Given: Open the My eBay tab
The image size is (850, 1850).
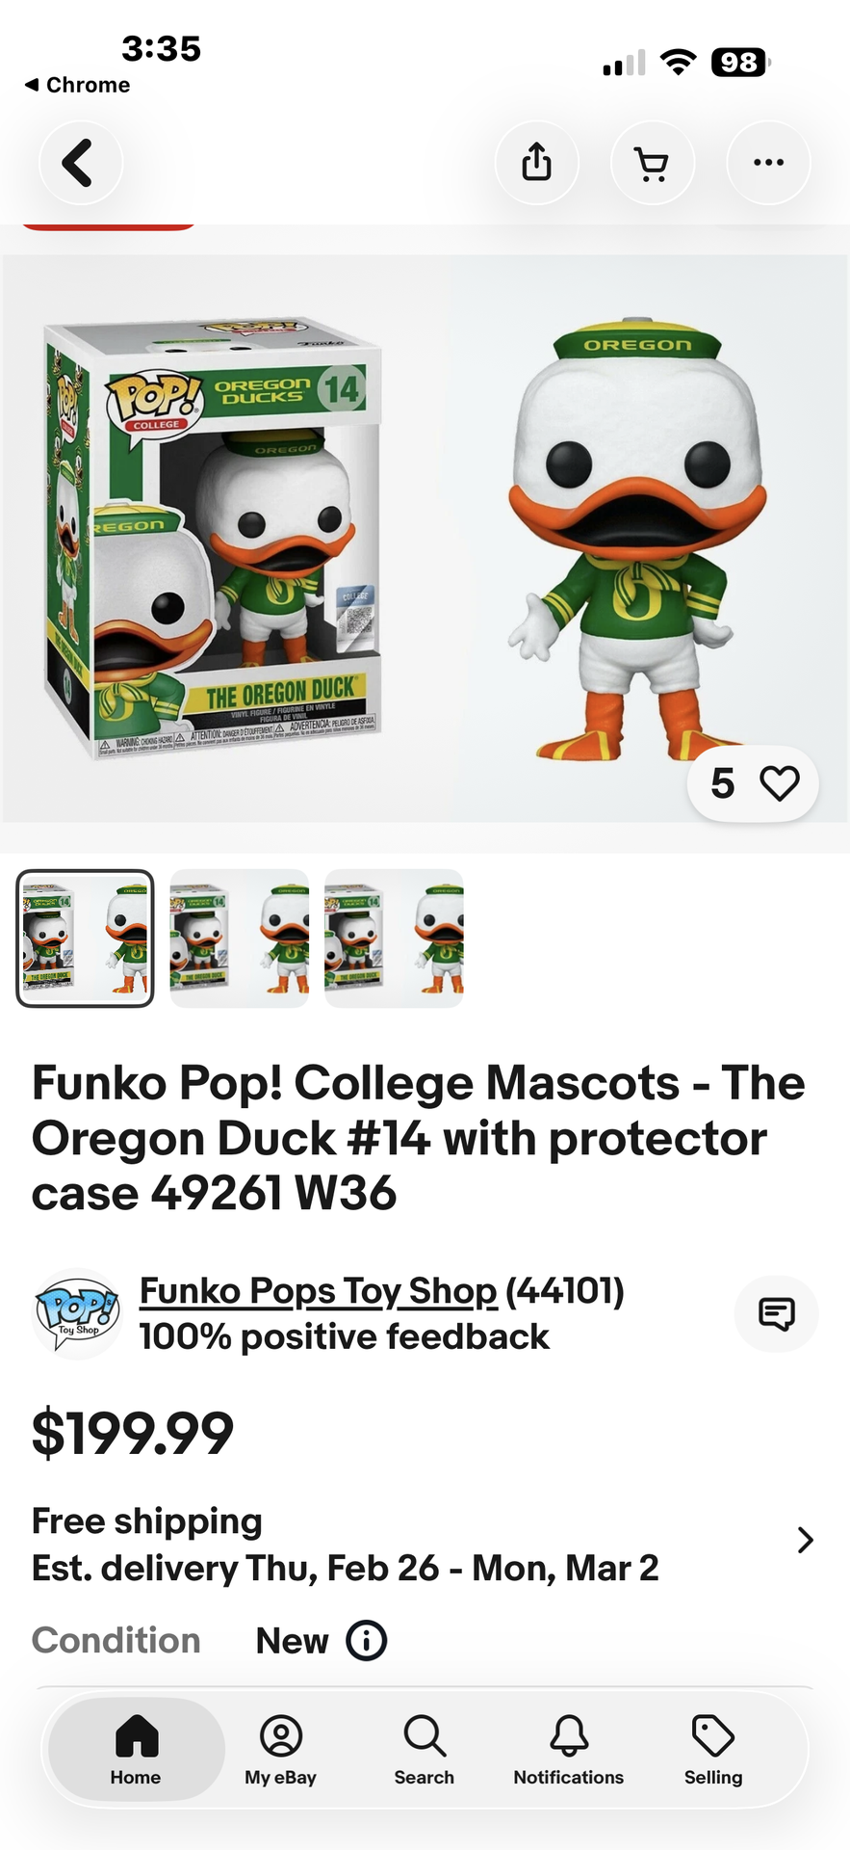Looking at the screenshot, I should point(280,1749).
